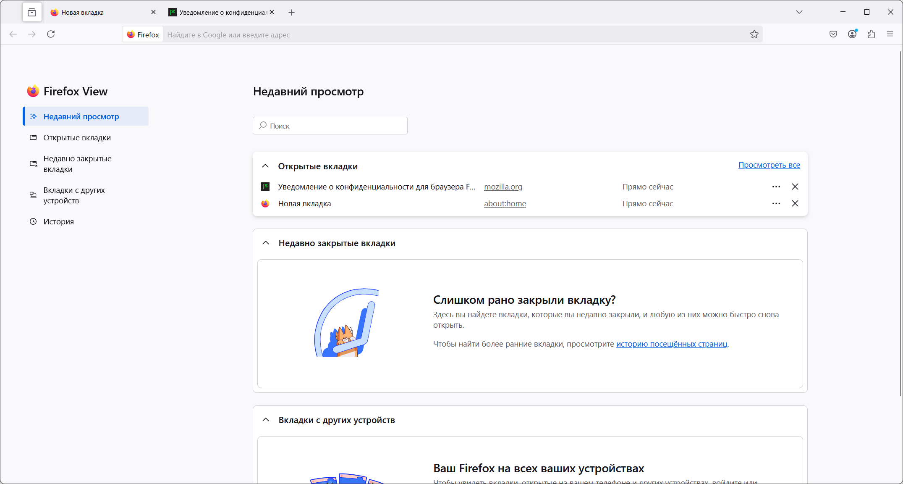This screenshot has width=903, height=484.
Task: Select Недавний просмотр in the sidebar
Action: (x=86, y=116)
